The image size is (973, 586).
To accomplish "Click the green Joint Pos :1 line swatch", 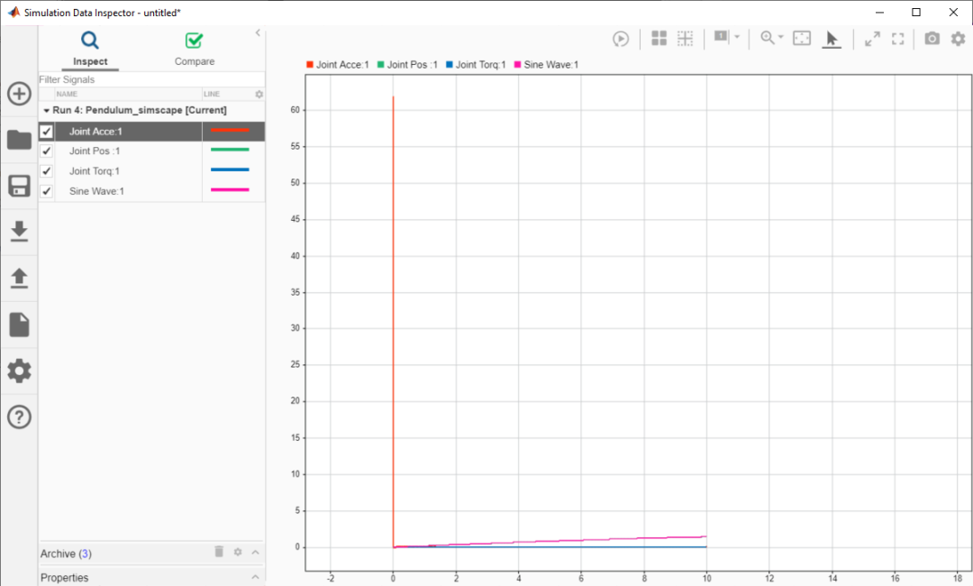I will pyautogui.click(x=230, y=150).
